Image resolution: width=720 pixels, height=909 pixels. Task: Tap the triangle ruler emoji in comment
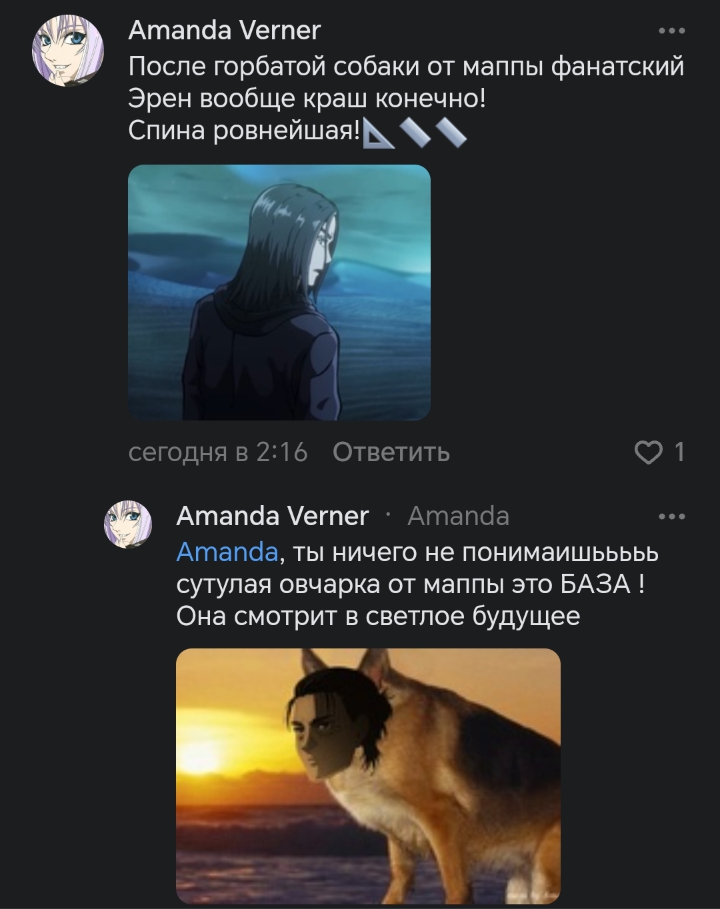tap(378, 132)
